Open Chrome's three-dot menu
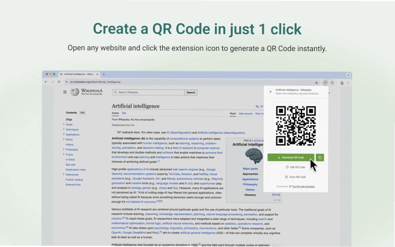Image resolution: width=395 pixels, height=247 pixels. (x=348, y=83)
